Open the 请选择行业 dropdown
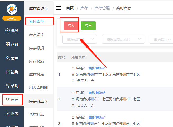Viewport: 173px width, 127px height. coord(161,39)
